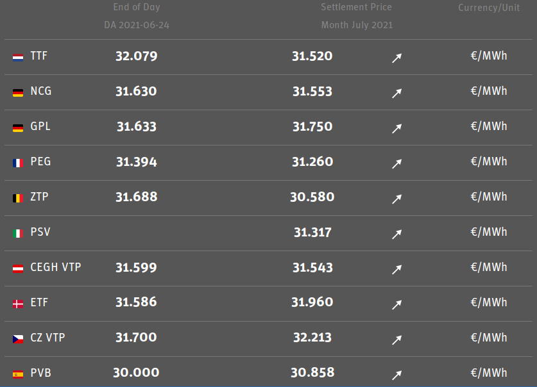537x387 pixels.
Task: Click the Danish flag beside ETF
Action: (18, 304)
